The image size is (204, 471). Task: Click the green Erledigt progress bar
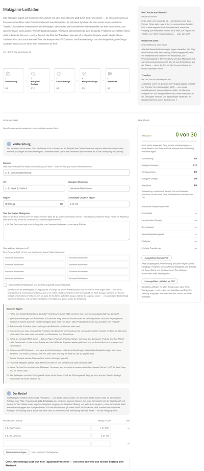169,140
